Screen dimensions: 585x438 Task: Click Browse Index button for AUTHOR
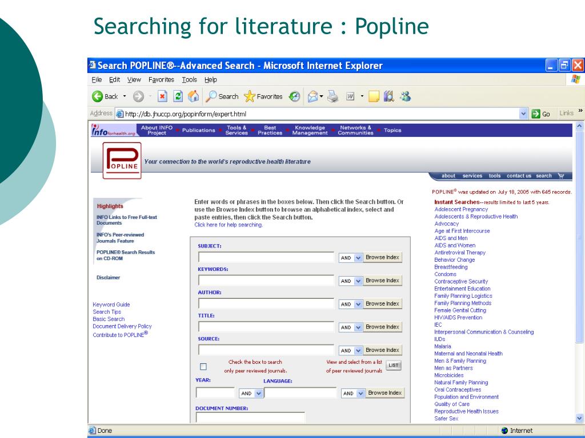[382, 304]
